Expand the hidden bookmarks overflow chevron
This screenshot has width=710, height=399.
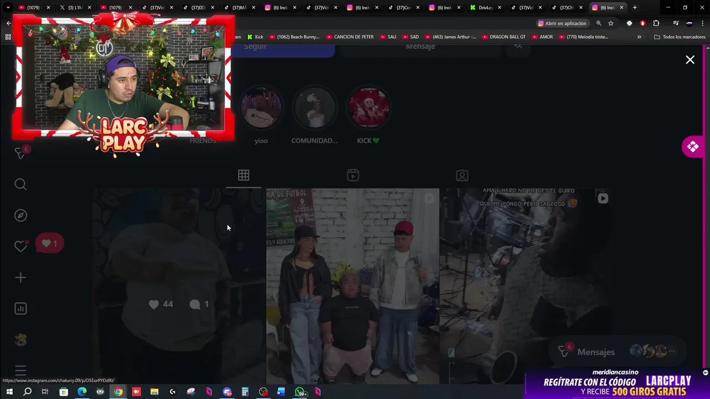[x=639, y=37]
